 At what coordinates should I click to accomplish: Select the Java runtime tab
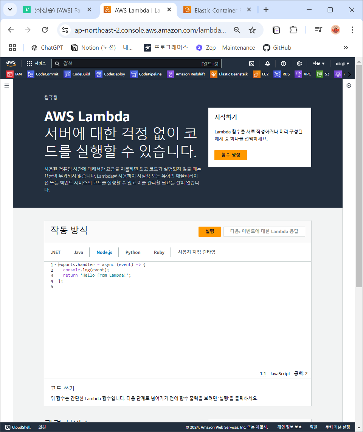[78, 252]
